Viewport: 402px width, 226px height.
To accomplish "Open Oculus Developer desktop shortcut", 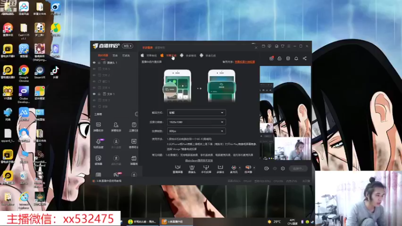I will pos(24,94).
